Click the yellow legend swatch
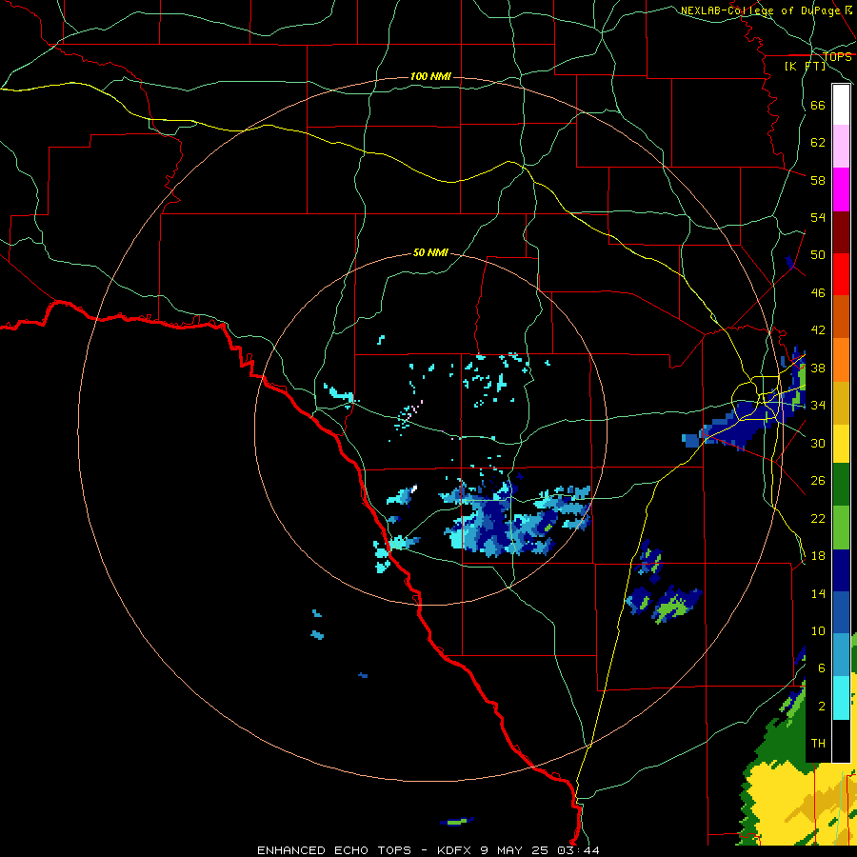This screenshot has height=857, width=857. pyautogui.click(x=841, y=444)
